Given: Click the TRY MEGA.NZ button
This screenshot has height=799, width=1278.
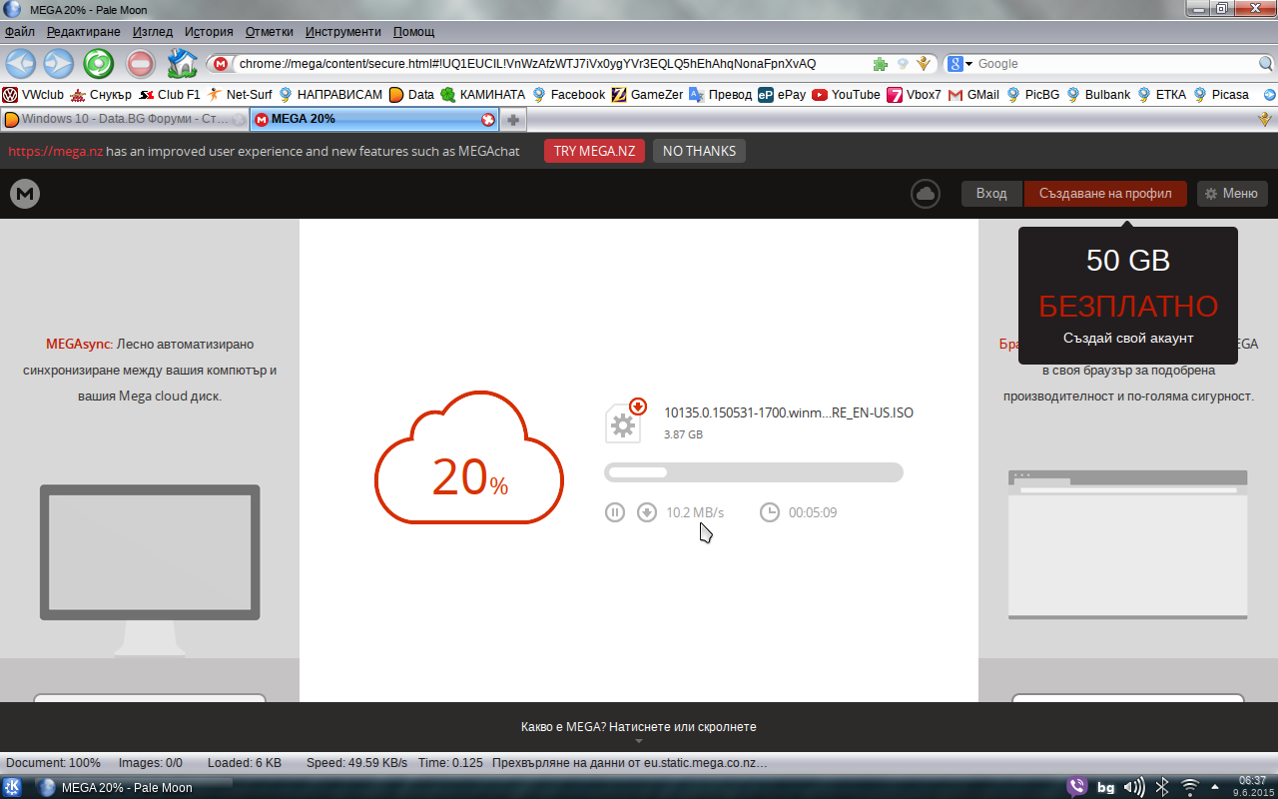Looking at the screenshot, I should point(594,151).
